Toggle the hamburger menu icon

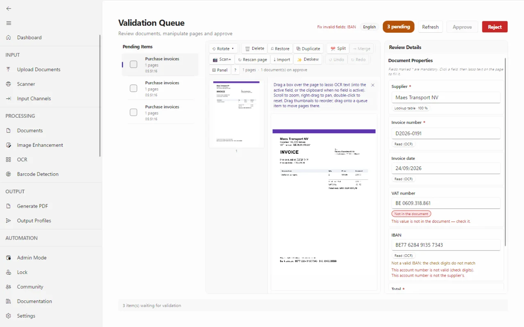point(9,23)
